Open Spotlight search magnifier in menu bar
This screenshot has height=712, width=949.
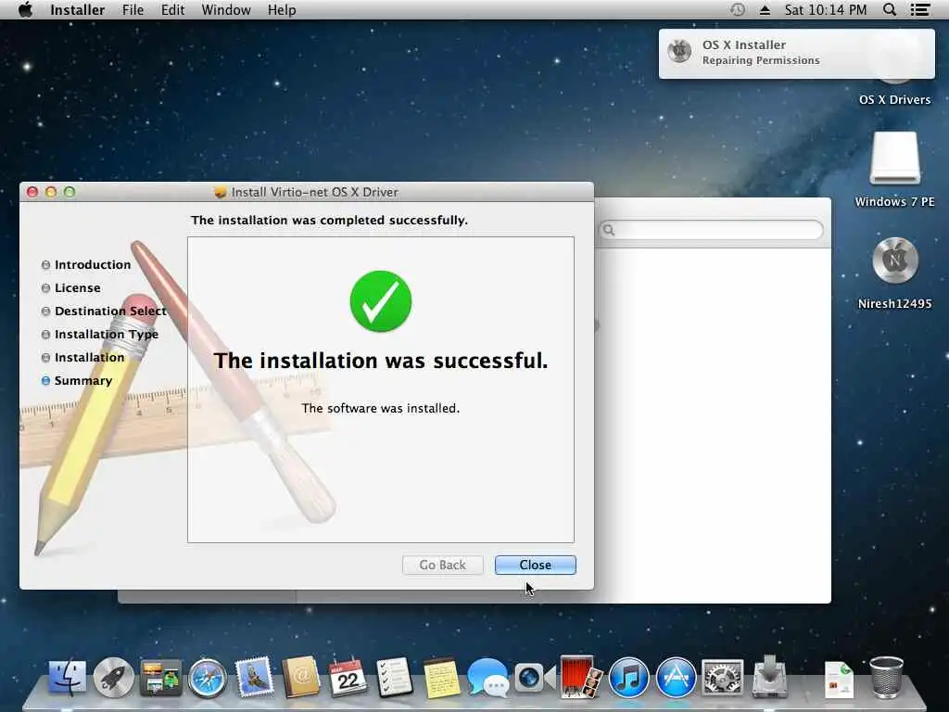tap(890, 9)
